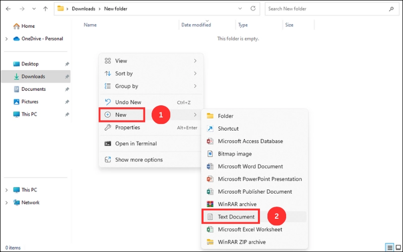403x252 pixels.
Task: Click the Up directory arrow icon
Action: [x=45, y=9]
